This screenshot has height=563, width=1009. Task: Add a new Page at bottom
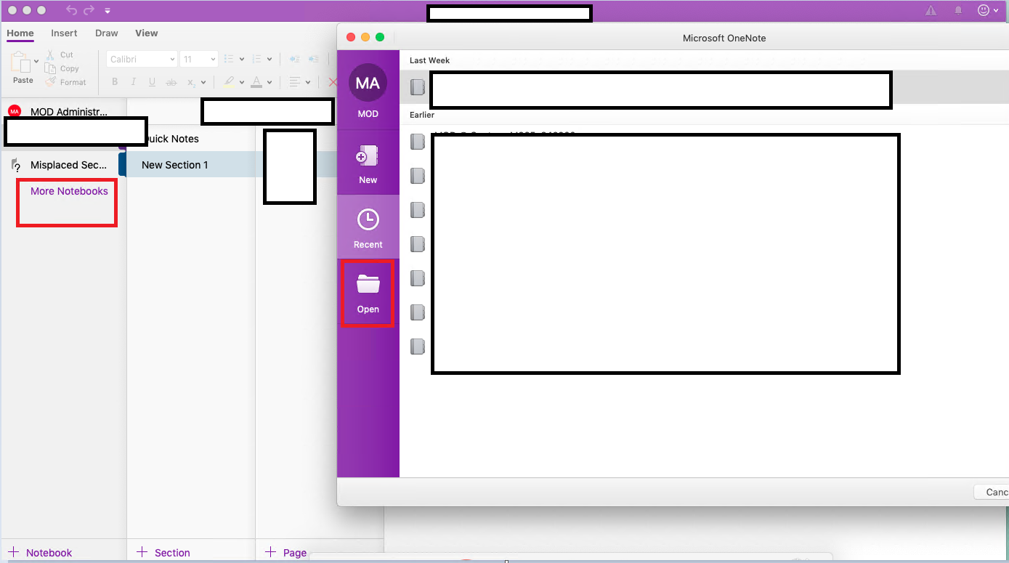point(285,553)
